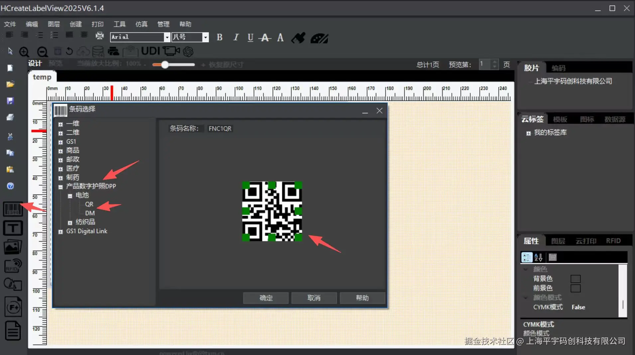The width and height of the screenshot is (635, 355).
Task: Click the zoom ratio slider handle
Action: [165, 65]
